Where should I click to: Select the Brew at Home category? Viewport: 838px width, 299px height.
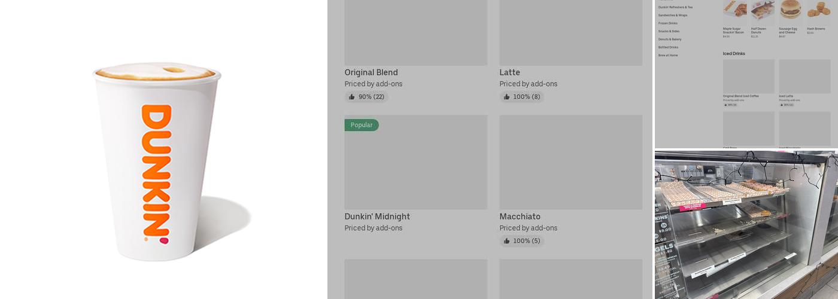668,55
